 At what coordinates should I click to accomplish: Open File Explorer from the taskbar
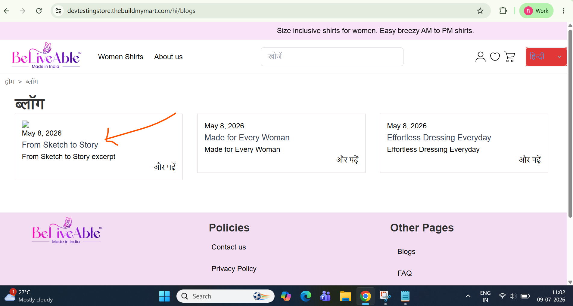coord(345,296)
